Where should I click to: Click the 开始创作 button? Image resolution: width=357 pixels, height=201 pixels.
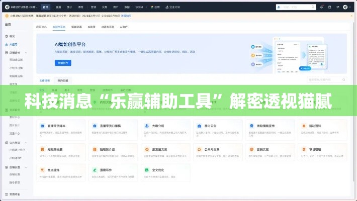(63, 63)
